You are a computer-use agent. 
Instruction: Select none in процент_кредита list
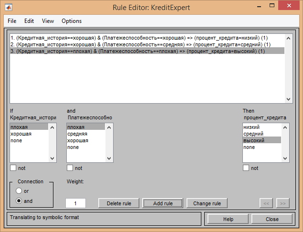point(262,148)
